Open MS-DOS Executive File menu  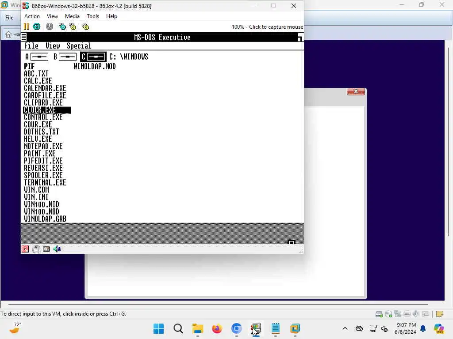(x=31, y=46)
